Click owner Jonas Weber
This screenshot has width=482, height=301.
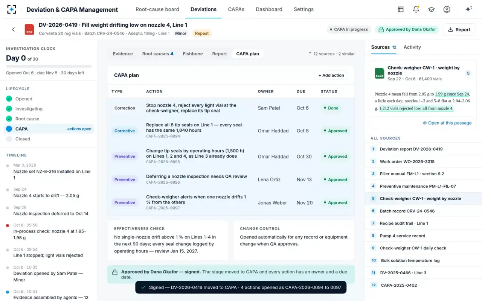pos(272,203)
